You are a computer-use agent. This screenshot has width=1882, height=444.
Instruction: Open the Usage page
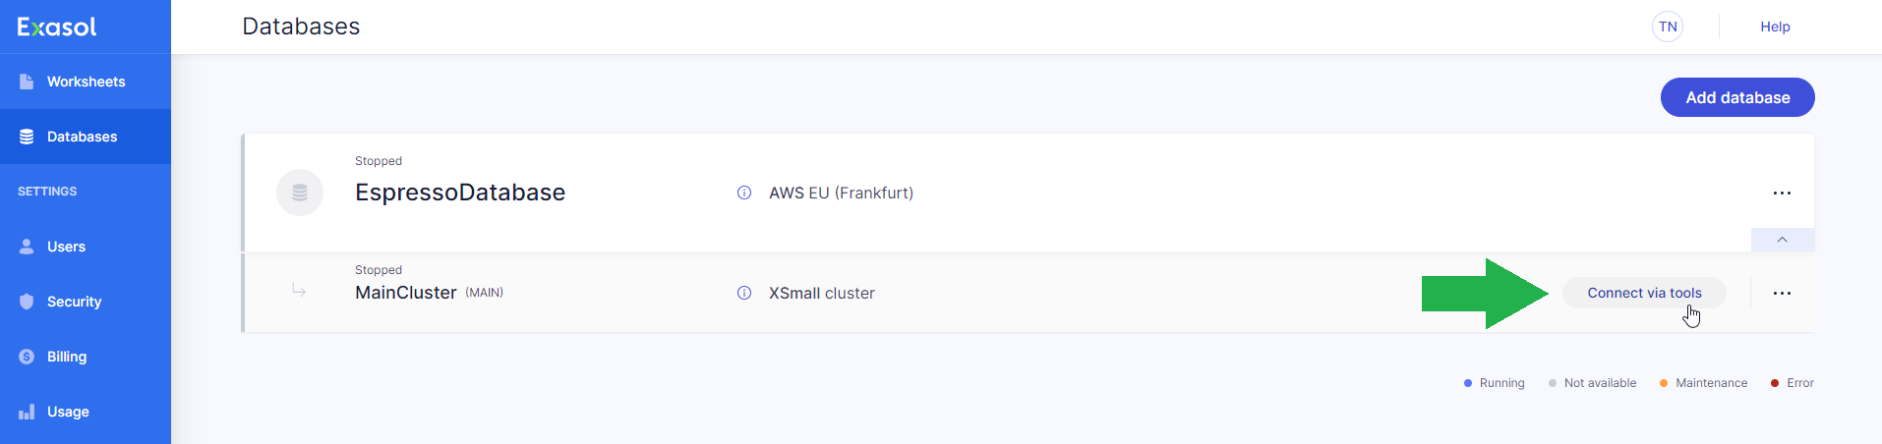[x=68, y=412]
